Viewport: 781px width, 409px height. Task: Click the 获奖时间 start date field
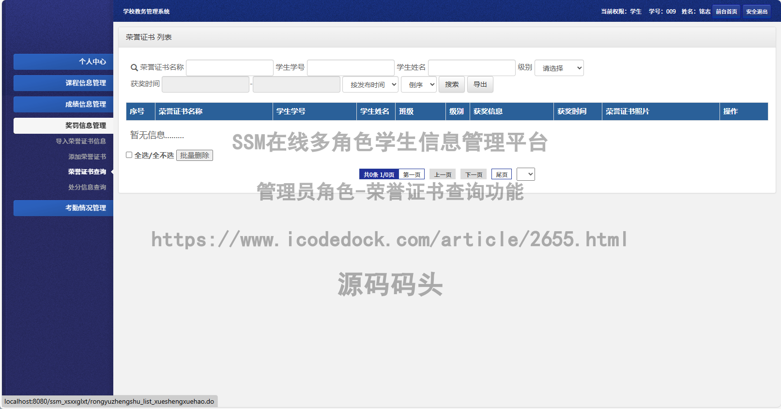pyautogui.click(x=205, y=84)
